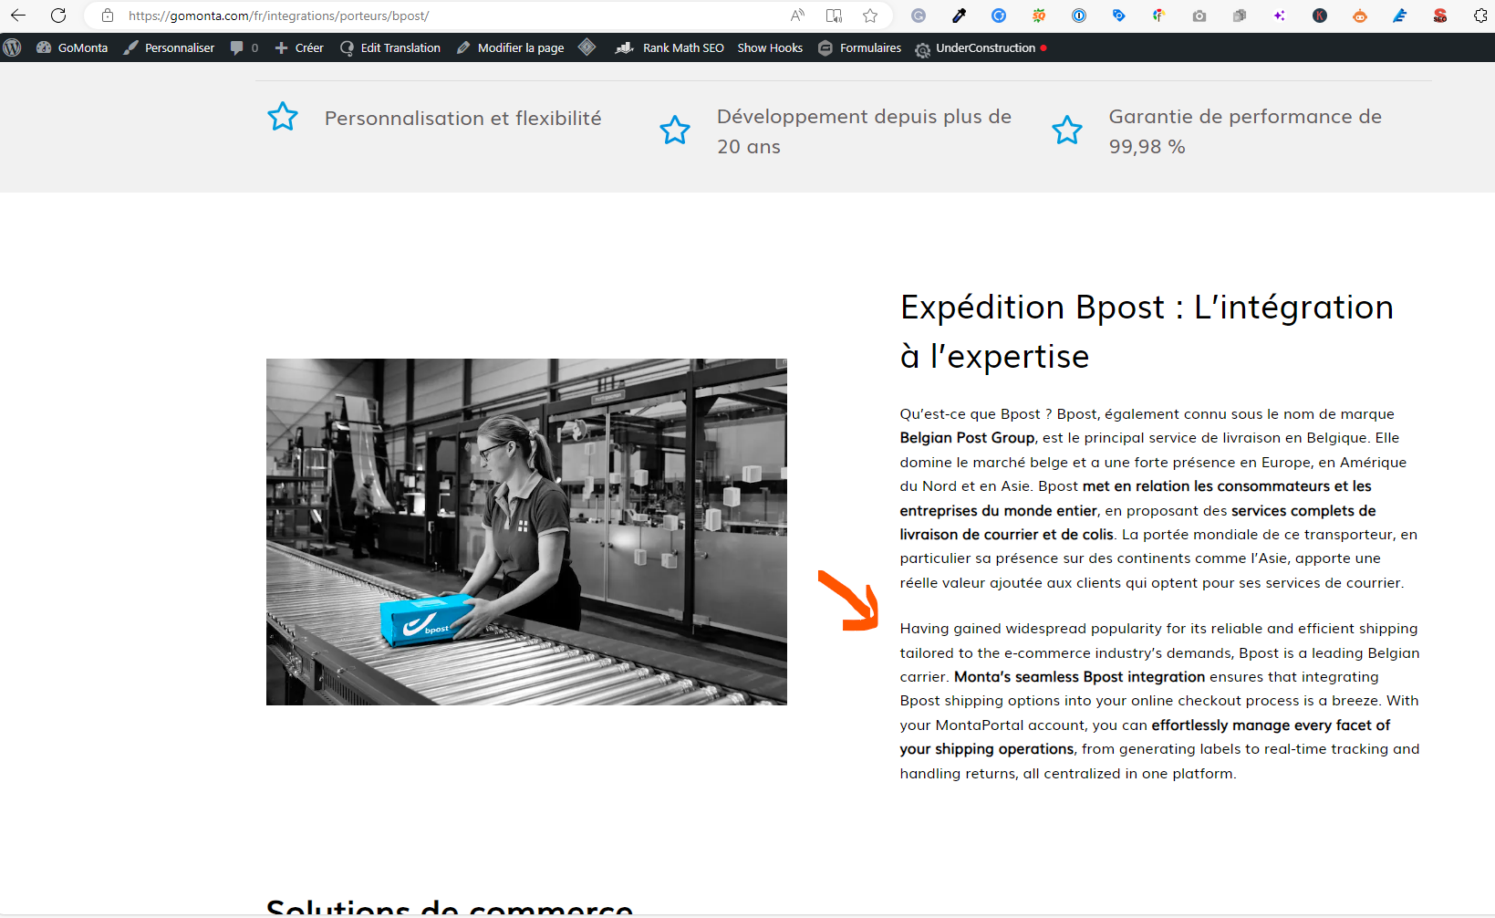Open the GoMonta site menu
This screenshot has height=918, width=1495.
click(72, 47)
